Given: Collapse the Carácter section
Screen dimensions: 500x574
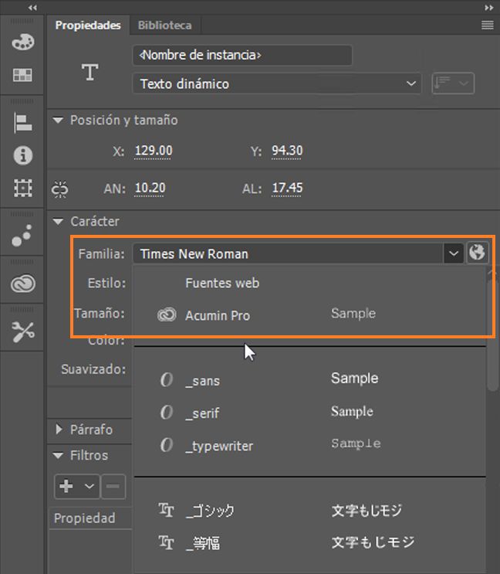Looking at the screenshot, I should 58,222.
